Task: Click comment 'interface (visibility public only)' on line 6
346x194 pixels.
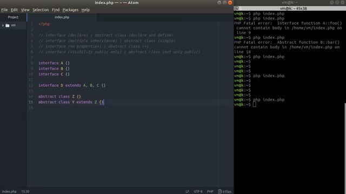Action: [83, 52]
